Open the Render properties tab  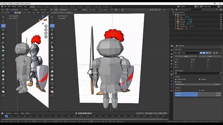(x=172, y=54)
